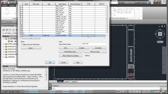Image resolution: width=168 pixels, height=94 pixels.
Task: Click third Project Manager toolbar icon
Action: pyautogui.click(x=10, y=30)
